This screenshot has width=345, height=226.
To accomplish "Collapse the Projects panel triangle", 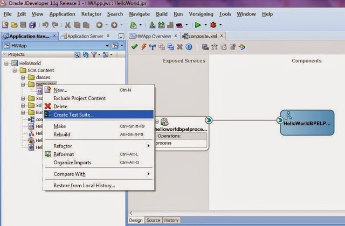I will pos(4,54).
